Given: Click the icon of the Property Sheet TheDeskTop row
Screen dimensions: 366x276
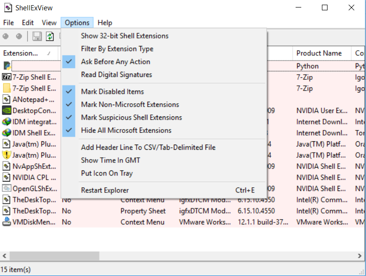Looking at the screenshot, I should click(x=6, y=211).
